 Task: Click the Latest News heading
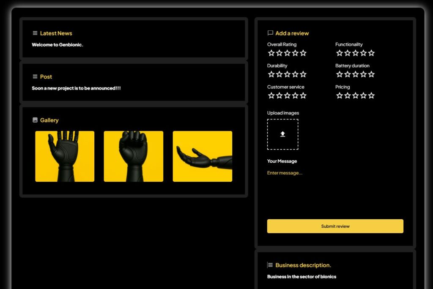point(56,33)
